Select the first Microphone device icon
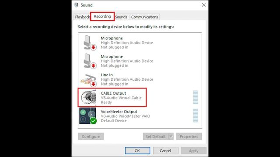280x157 pixels. pos(90,43)
